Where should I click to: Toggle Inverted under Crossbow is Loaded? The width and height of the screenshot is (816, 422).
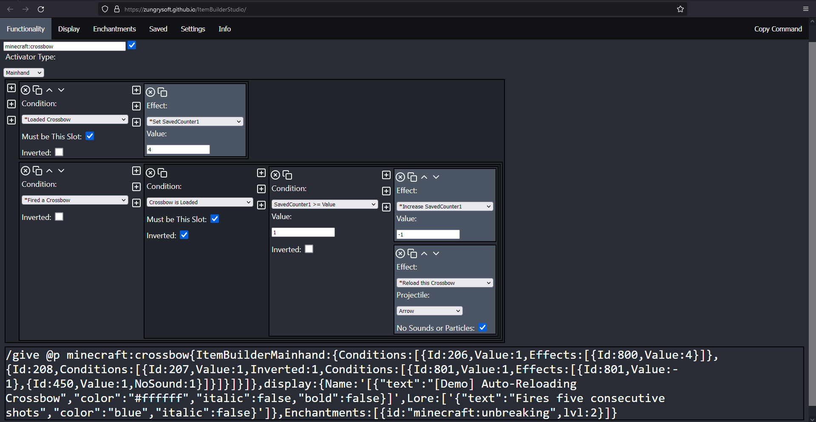click(x=184, y=235)
